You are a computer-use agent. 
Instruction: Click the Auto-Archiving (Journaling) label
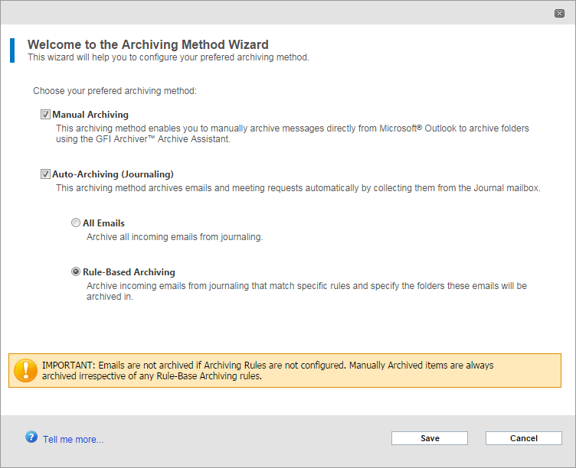tap(113, 174)
